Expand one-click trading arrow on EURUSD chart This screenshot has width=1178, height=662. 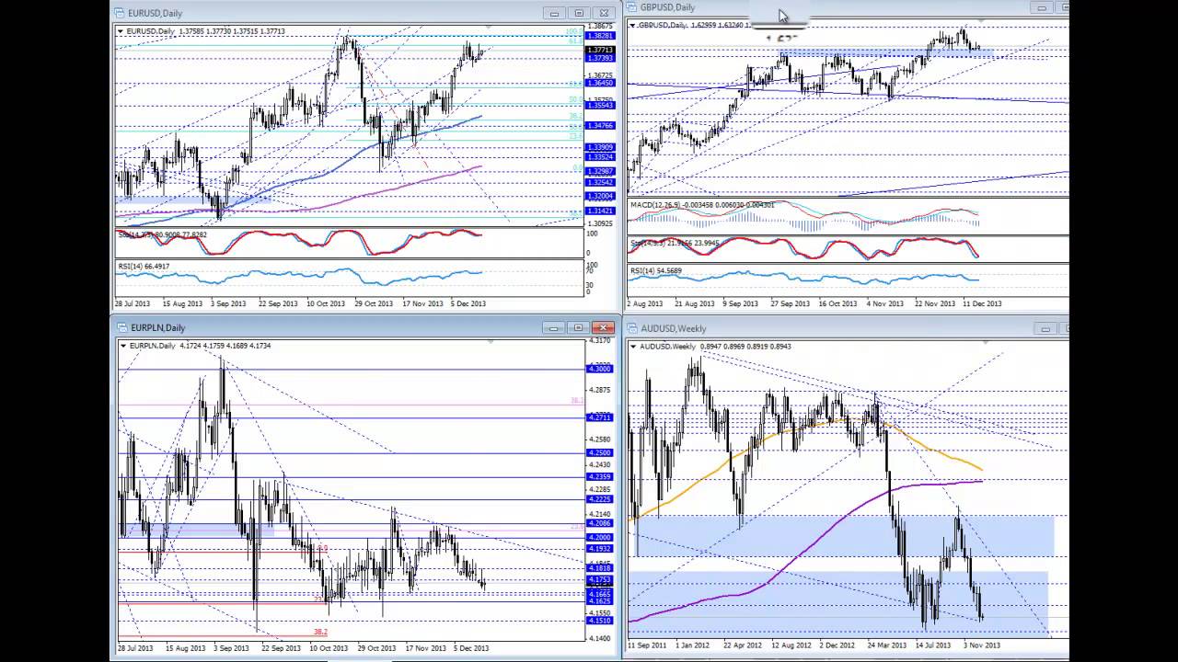pyautogui.click(x=121, y=31)
